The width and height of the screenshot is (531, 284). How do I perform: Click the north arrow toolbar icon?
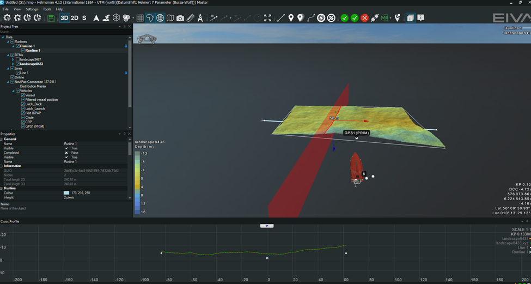96,18
